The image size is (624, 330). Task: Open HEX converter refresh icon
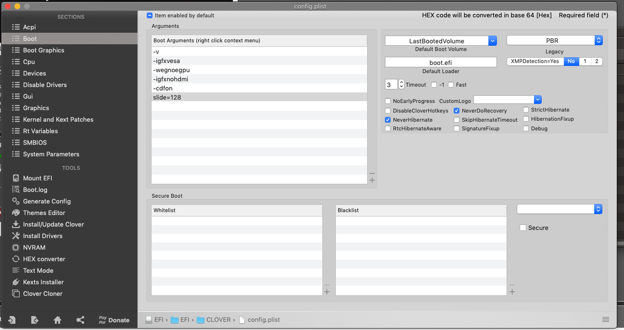coord(16,259)
